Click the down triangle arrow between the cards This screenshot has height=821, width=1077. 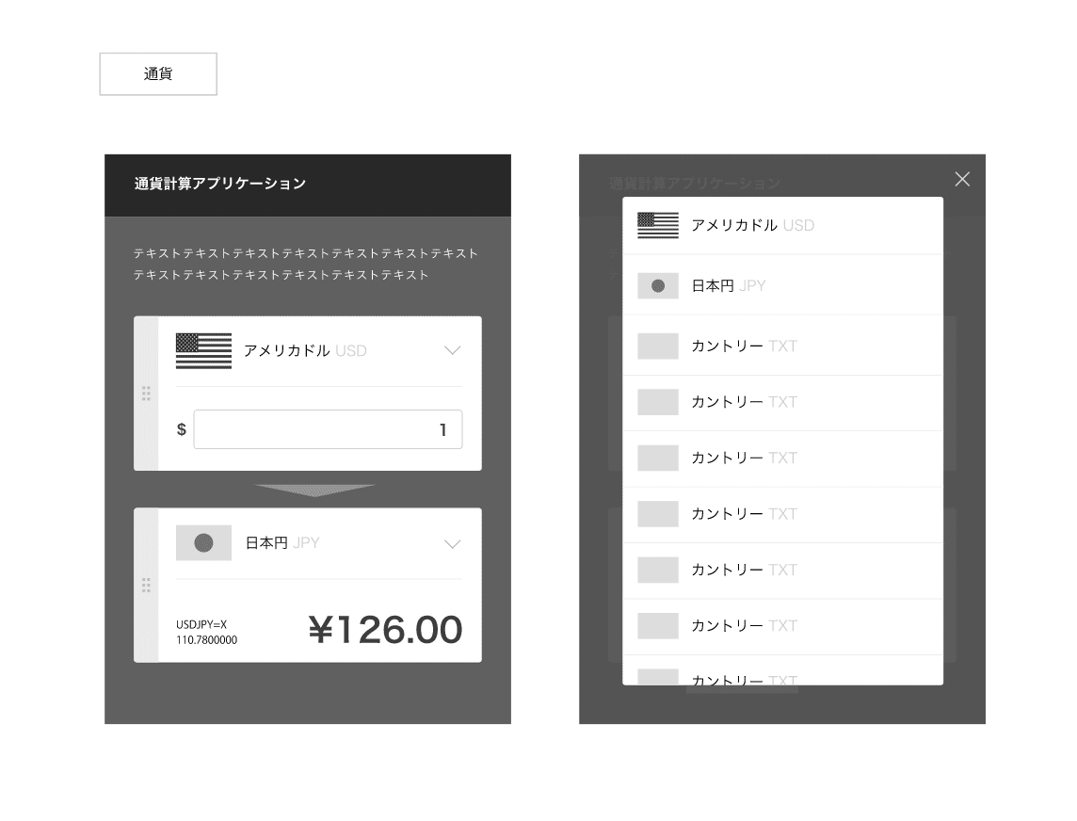coord(315,490)
